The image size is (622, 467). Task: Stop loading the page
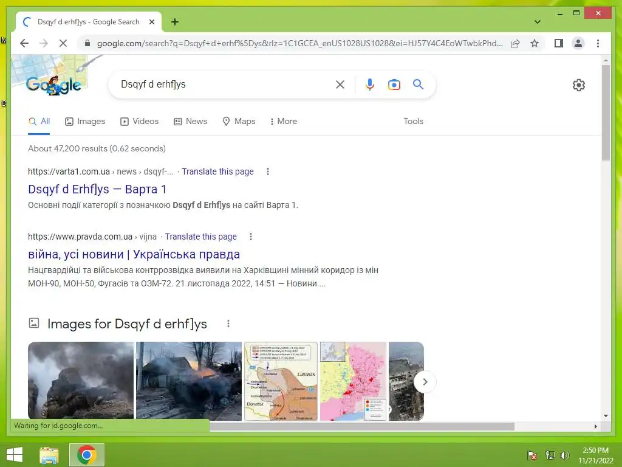point(63,43)
